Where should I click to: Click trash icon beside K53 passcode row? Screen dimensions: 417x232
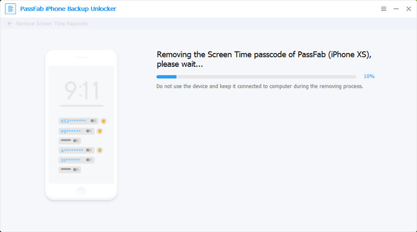tap(104, 121)
